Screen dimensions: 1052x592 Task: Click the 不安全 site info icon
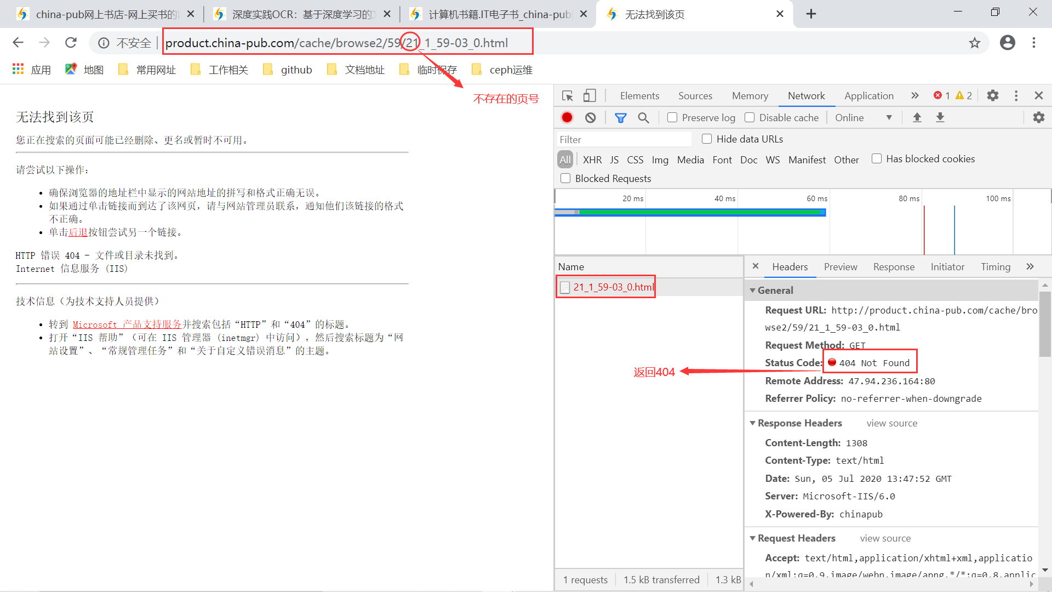pyautogui.click(x=104, y=43)
